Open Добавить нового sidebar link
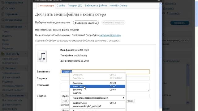Viewport: 198px width, 111px height. (11, 105)
